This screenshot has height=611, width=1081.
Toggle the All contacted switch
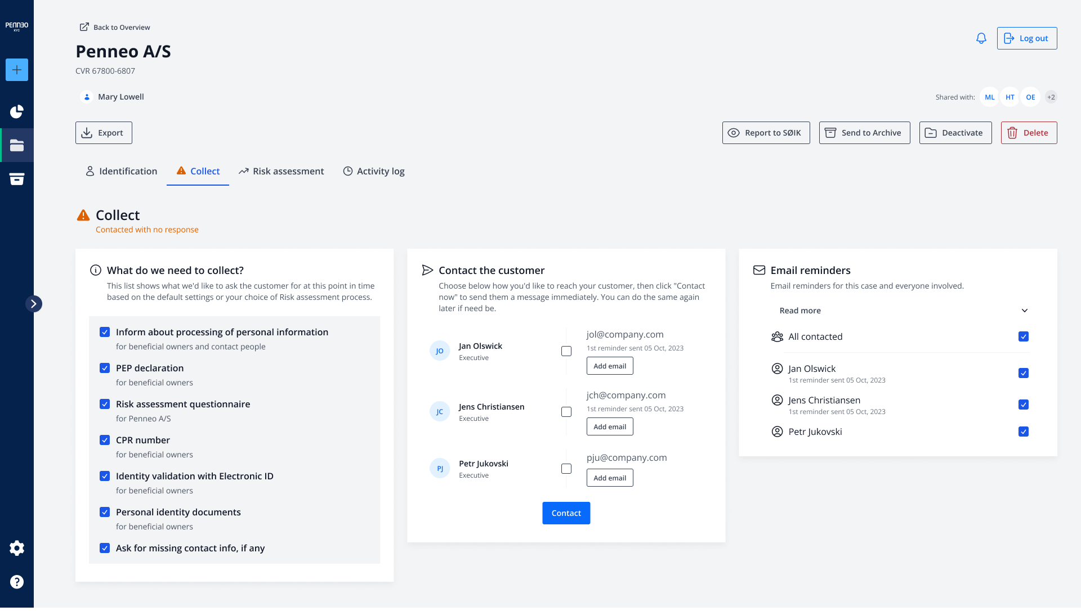click(1024, 336)
